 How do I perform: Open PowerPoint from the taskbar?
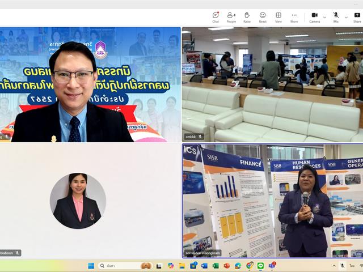[x=227, y=266]
